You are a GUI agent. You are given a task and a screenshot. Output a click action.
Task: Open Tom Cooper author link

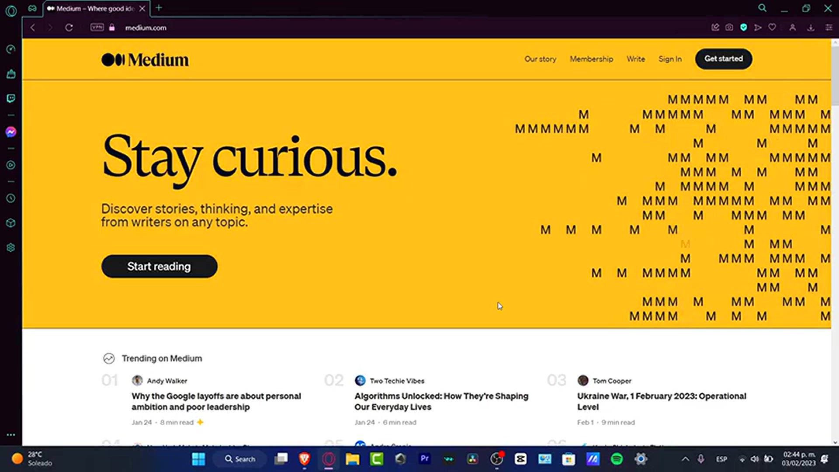(x=612, y=381)
